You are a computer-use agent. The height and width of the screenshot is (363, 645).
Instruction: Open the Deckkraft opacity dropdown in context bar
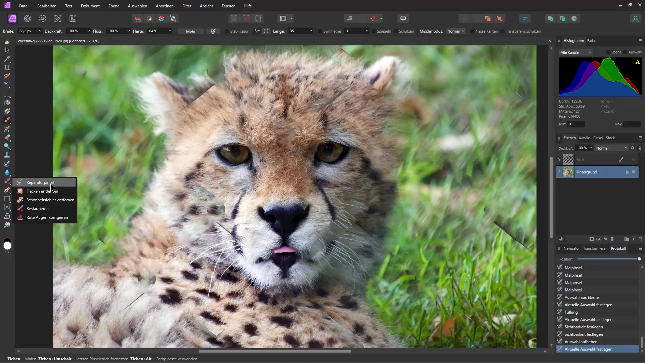(88, 31)
